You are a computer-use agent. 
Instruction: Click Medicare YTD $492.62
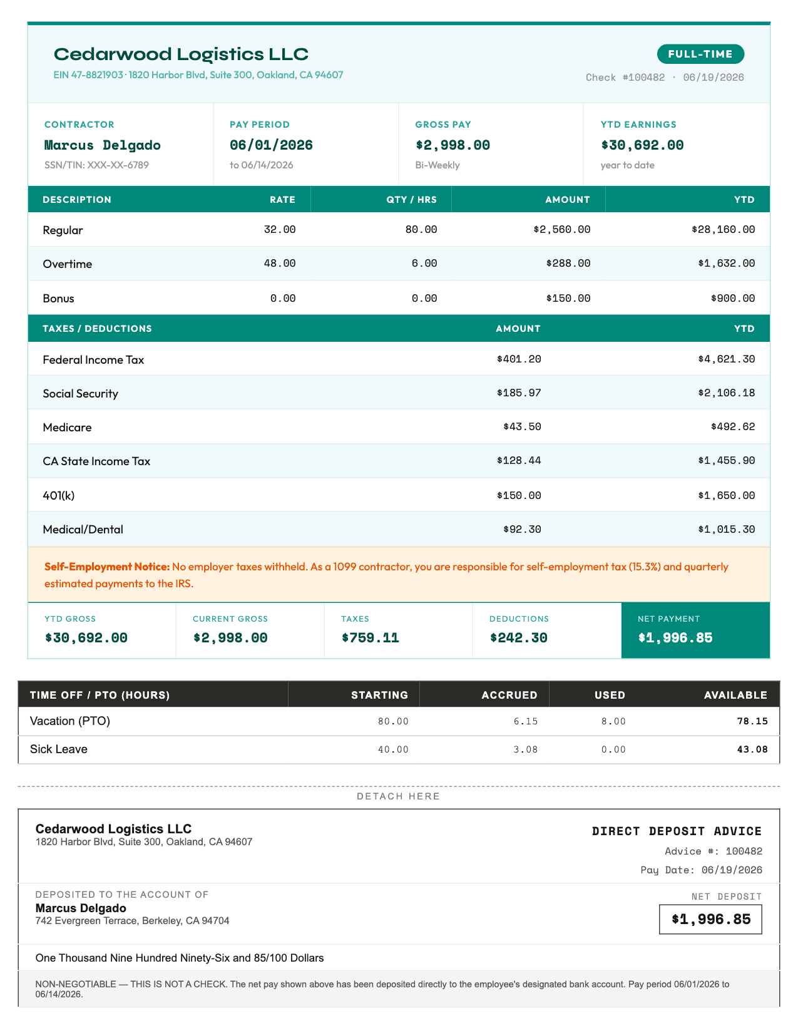pyautogui.click(x=733, y=427)
